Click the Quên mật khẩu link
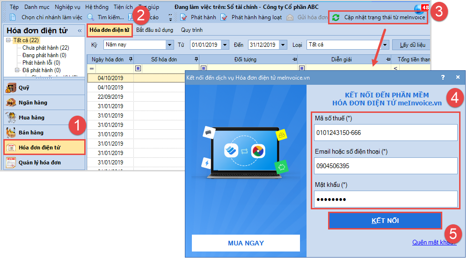Image resolution: width=468 pixels, height=259 pixels. [x=433, y=242]
